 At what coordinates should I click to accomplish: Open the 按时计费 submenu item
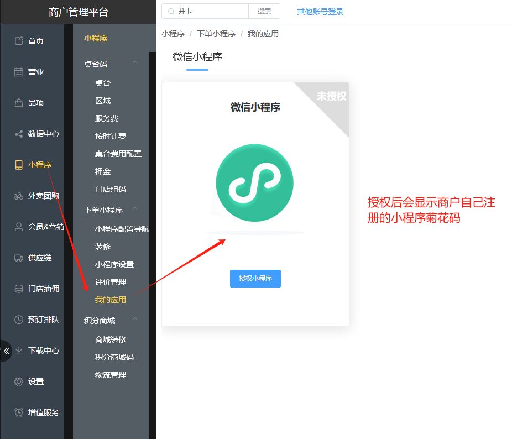(111, 136)
